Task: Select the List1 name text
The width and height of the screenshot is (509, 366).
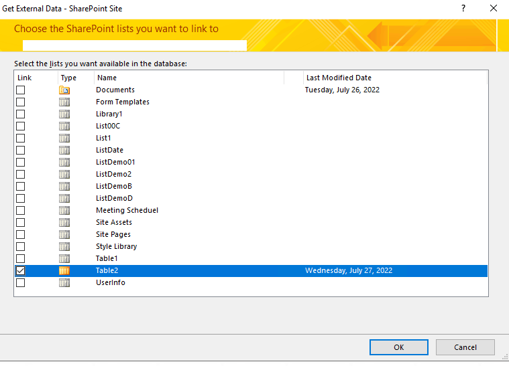Action: [x=103, y=138]
